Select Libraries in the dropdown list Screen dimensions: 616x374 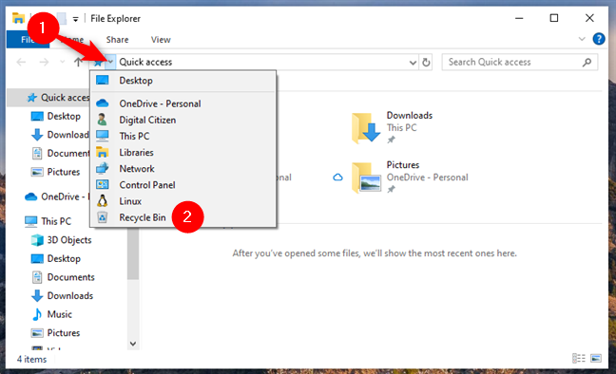click(x=183, y=152)
